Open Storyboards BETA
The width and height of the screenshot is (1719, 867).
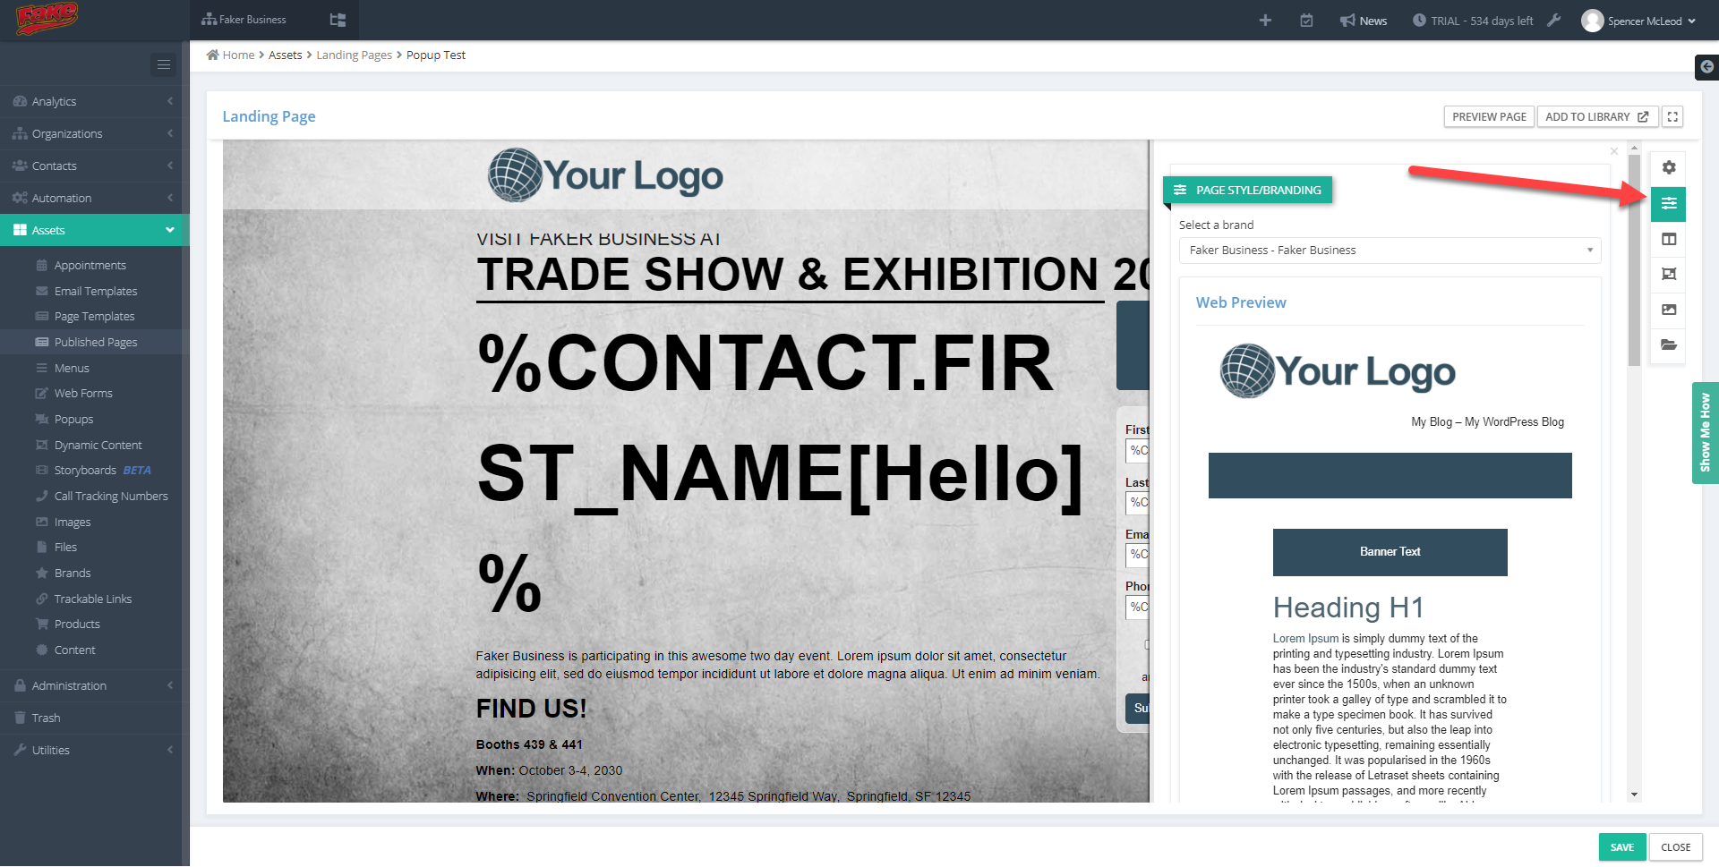tap(90, 471)
